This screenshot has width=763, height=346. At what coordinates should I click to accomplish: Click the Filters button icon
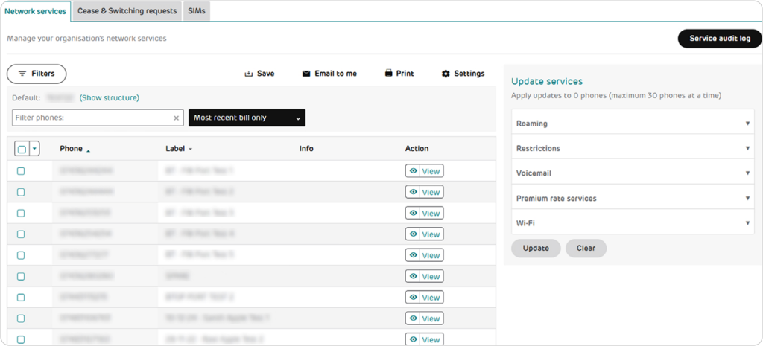tap(22, 74)
